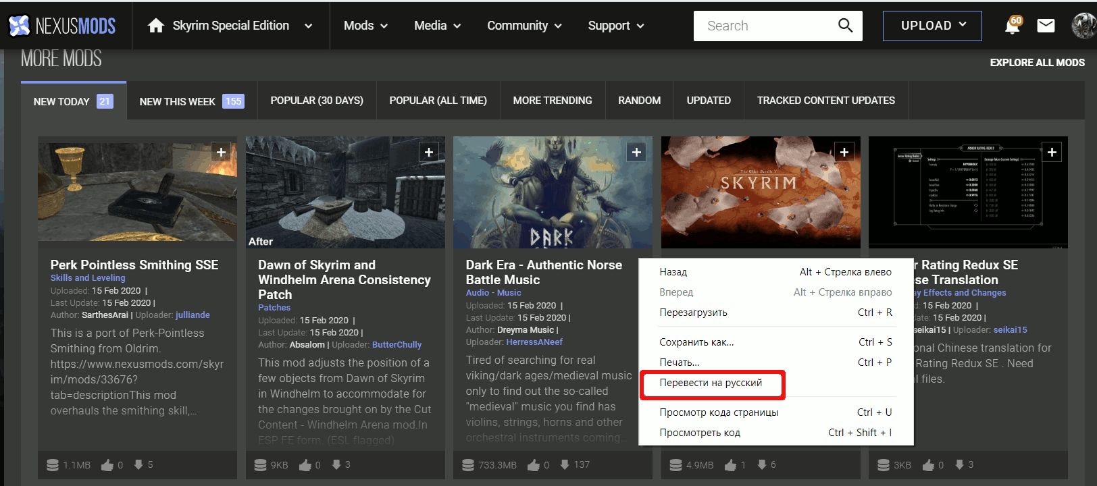Click the Nexus Mods logo
This screenshot has width=1097, height=486.
62,26
